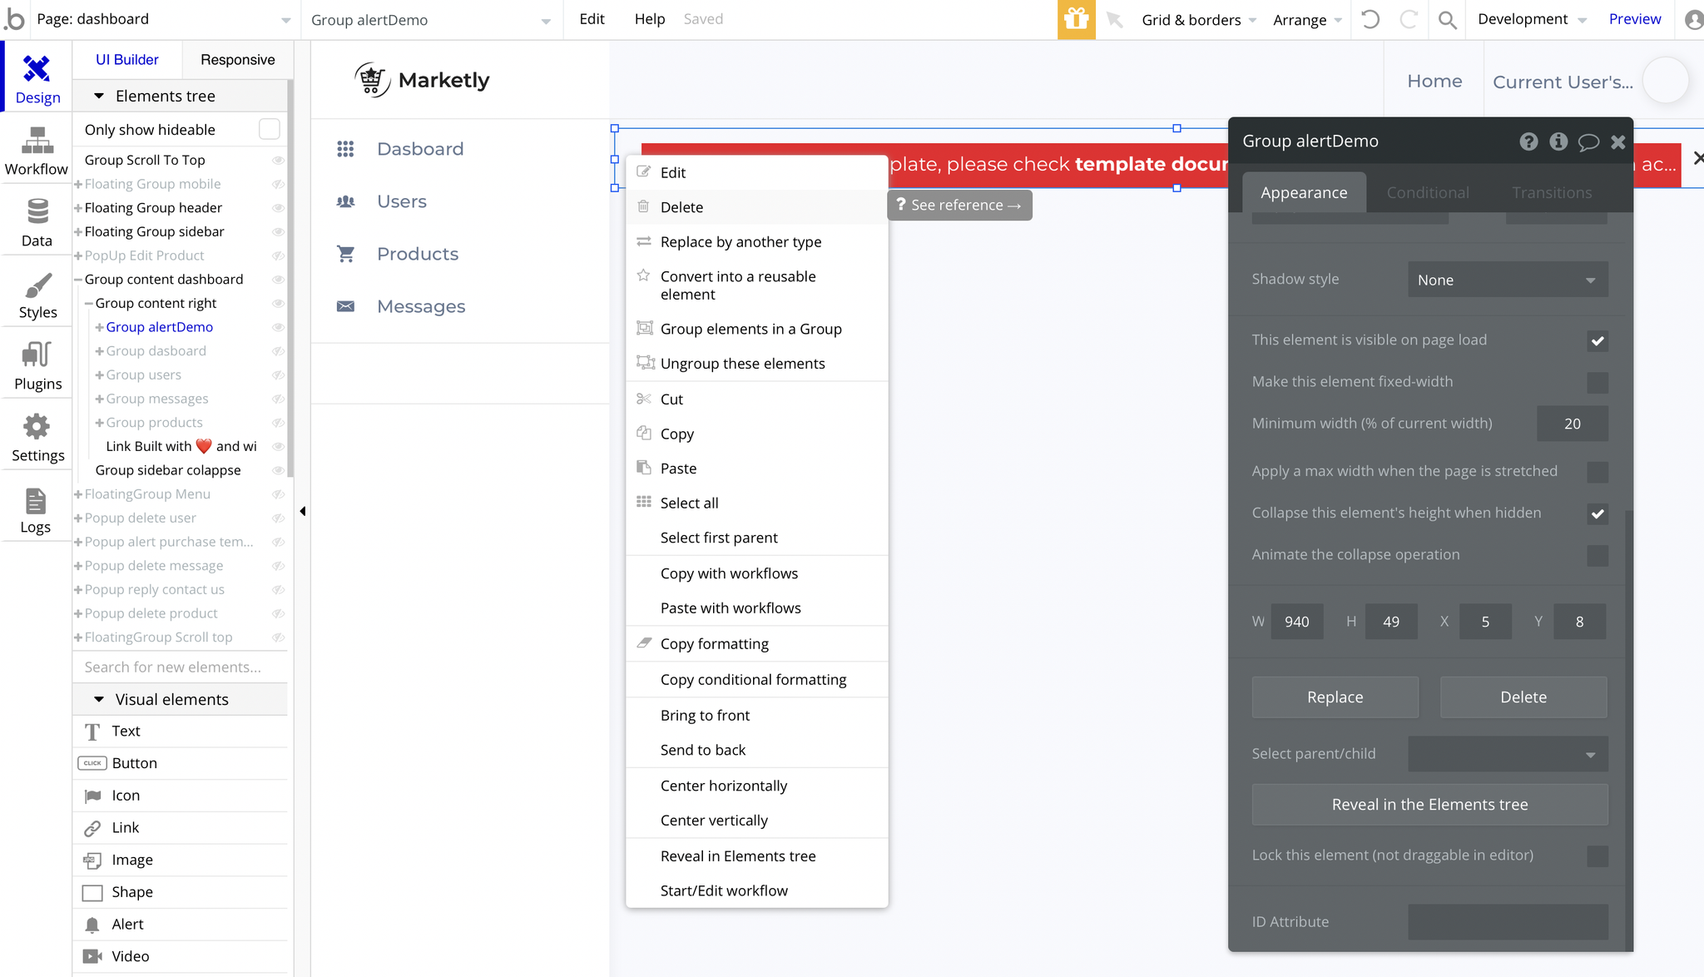Toggle 'This element is visible on page load'

(1598, 340)
